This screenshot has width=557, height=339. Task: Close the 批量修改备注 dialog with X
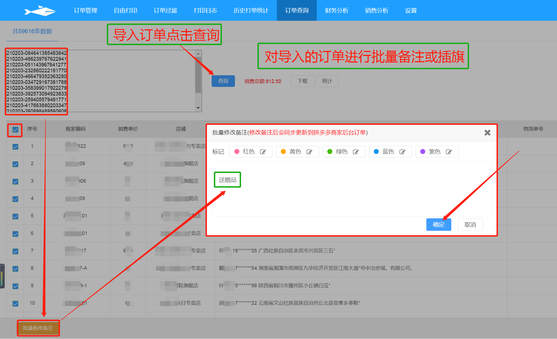coord(487,133)
